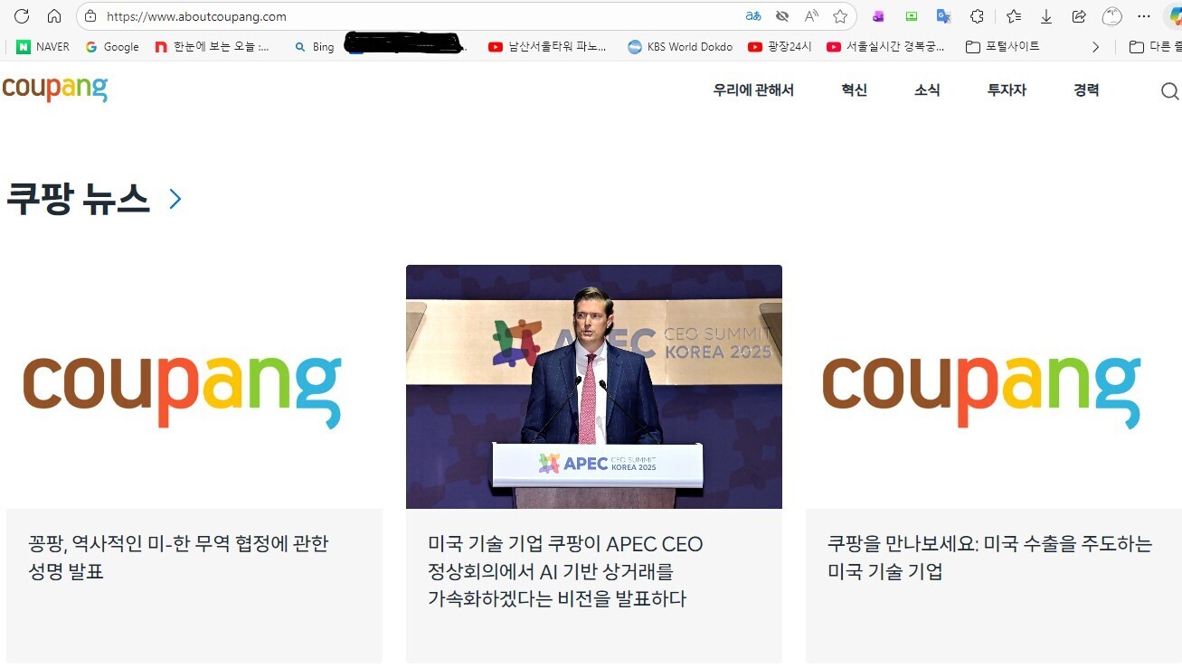
Task: Open the 서울실시간 경복궁 YouTube bookmark
Action: [x=886, y=47]
